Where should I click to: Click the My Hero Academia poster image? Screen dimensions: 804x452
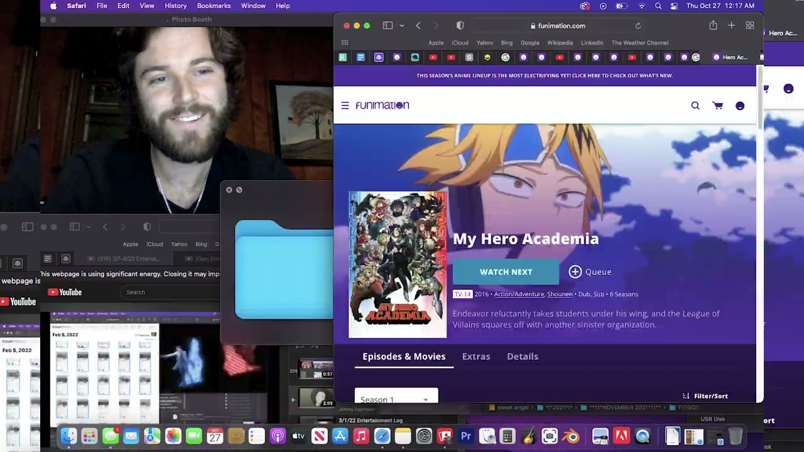(x=398, y=265)
